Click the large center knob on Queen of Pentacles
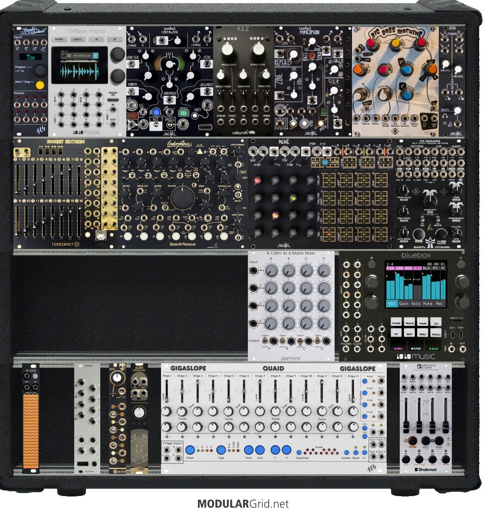 (x=182, y=197)
